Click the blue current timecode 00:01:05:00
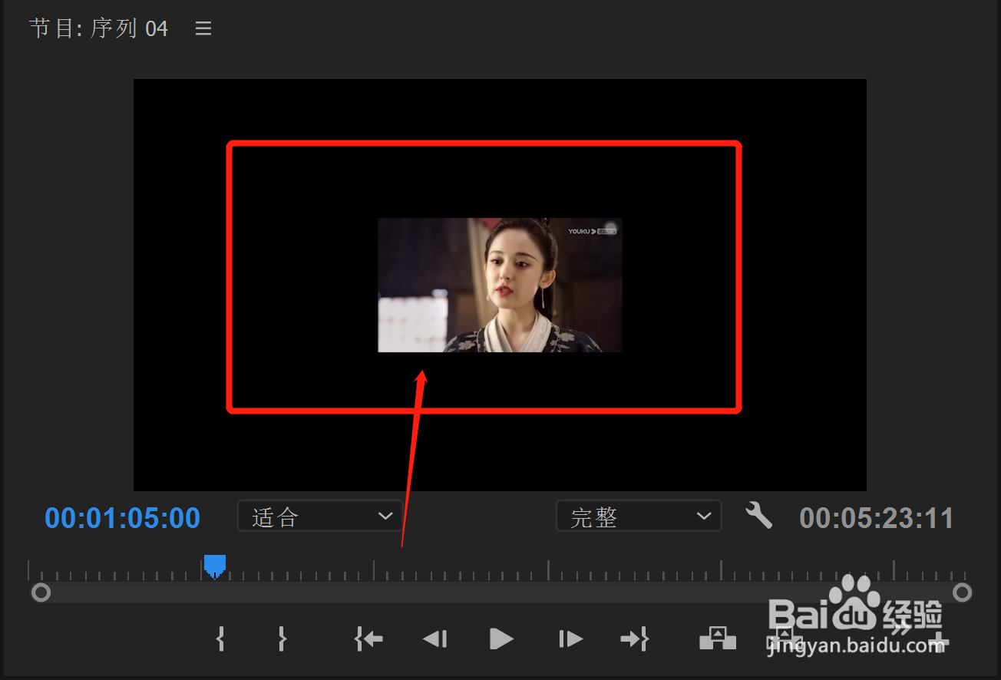1001x680 pixels. [x=123, y=518]
